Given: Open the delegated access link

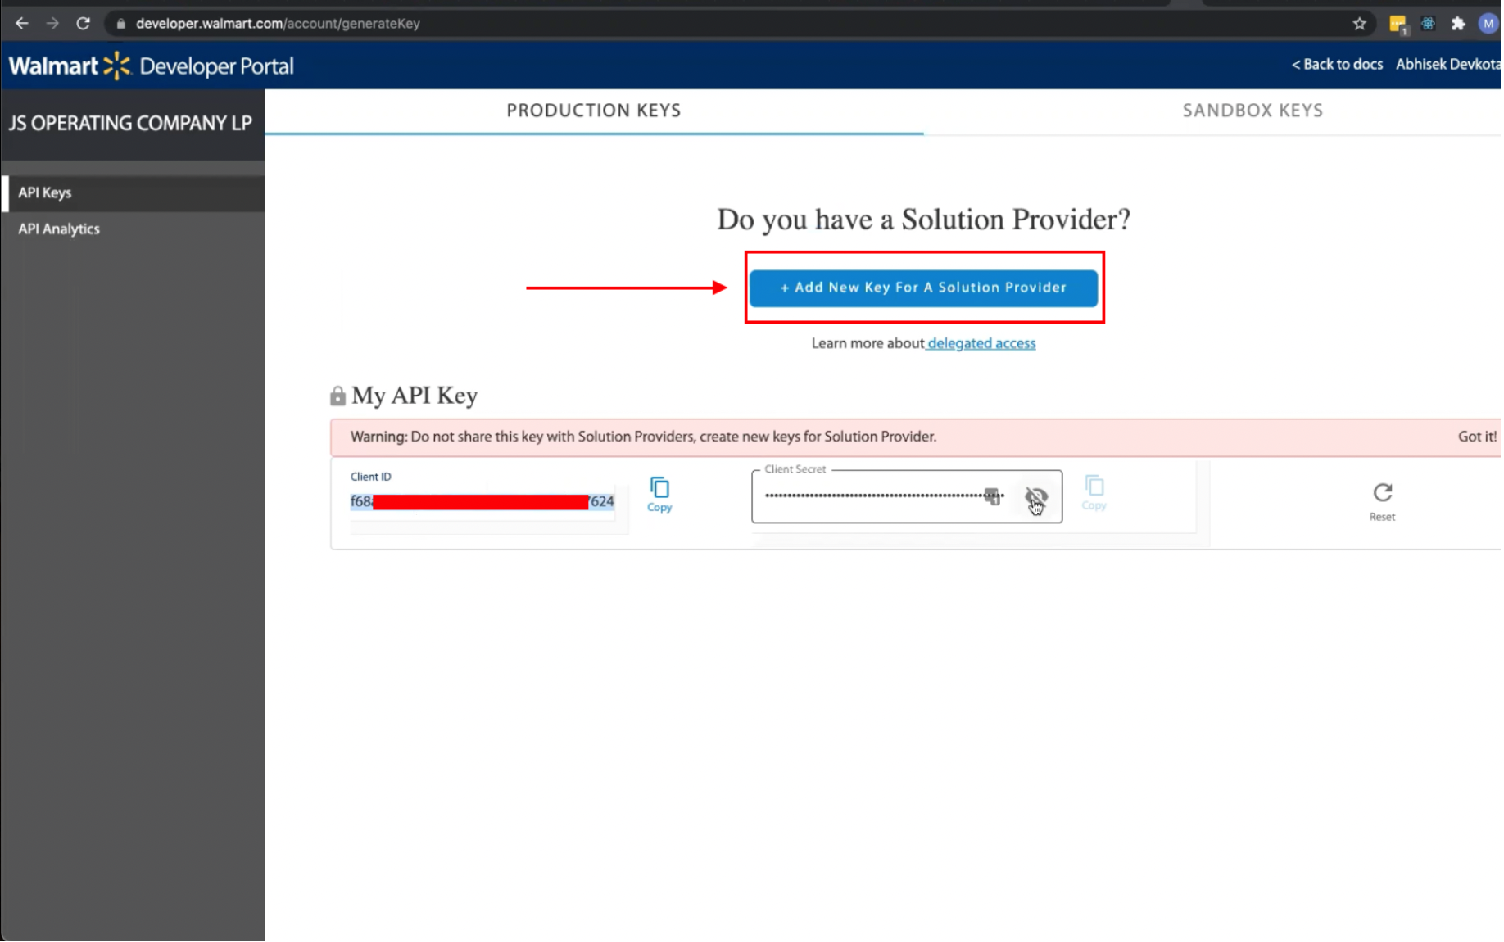Looking at the screenshot, I should click(x=981, y=344).
